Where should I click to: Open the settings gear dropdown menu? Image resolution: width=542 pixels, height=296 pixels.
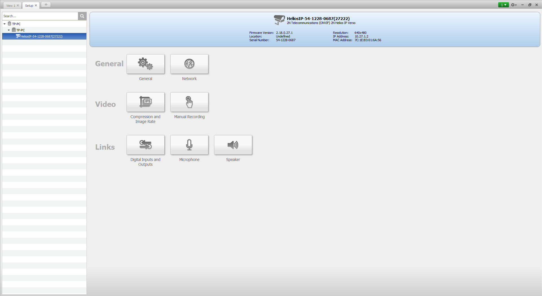pyautogui.click(x=514, y=5)
